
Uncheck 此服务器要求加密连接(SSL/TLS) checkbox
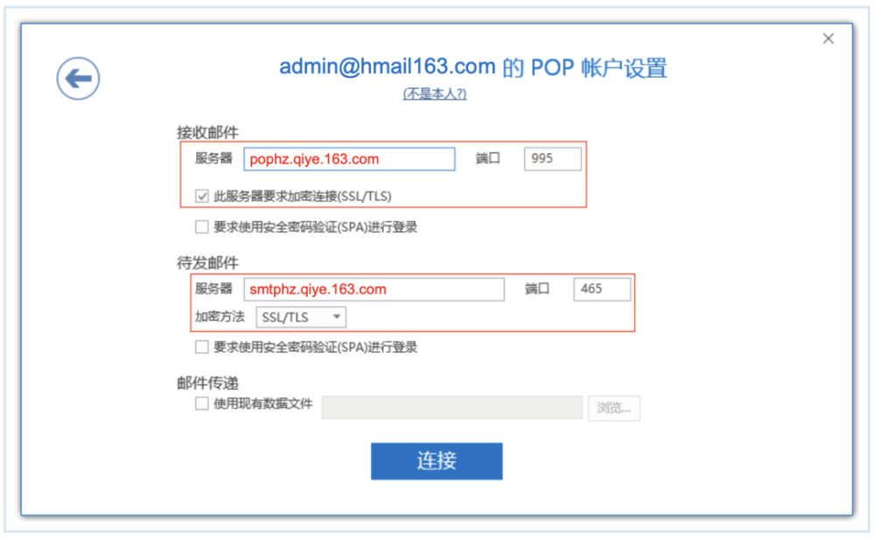pyautogui.click(x=202, y=196)
